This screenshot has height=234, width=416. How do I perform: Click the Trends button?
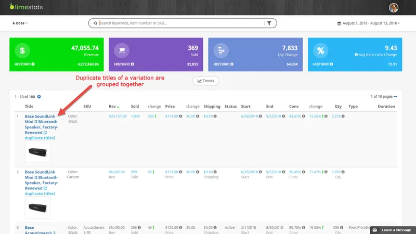pos(205,81)
